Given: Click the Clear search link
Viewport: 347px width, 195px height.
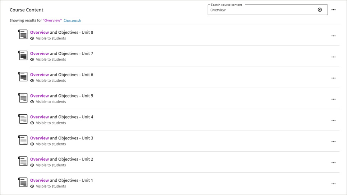Looking at the screenshot, I should [x=72, y=20].
